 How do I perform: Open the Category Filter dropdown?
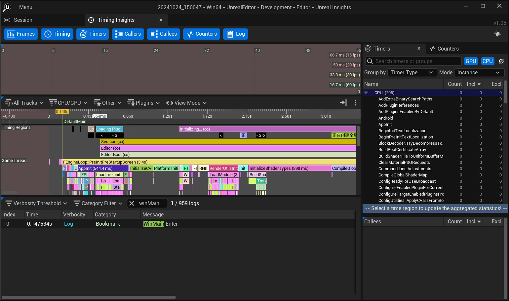pos(98,204)
